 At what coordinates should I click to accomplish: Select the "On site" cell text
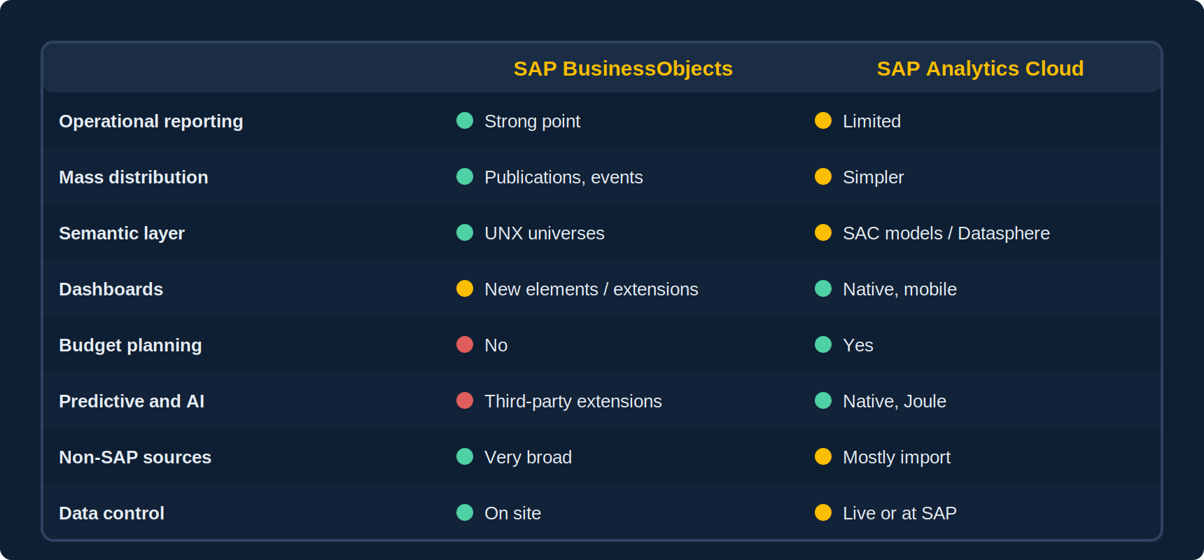(512, 513)
